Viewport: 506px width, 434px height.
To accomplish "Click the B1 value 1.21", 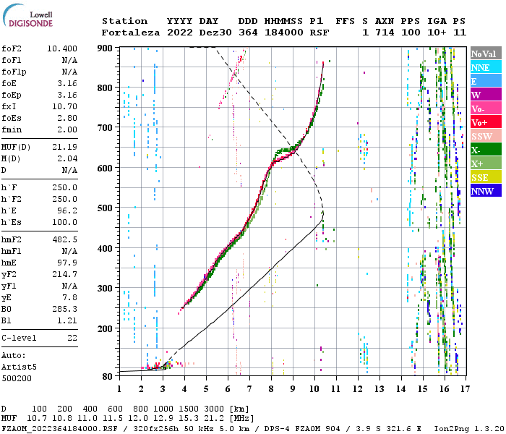I will [x=67, y=320].
